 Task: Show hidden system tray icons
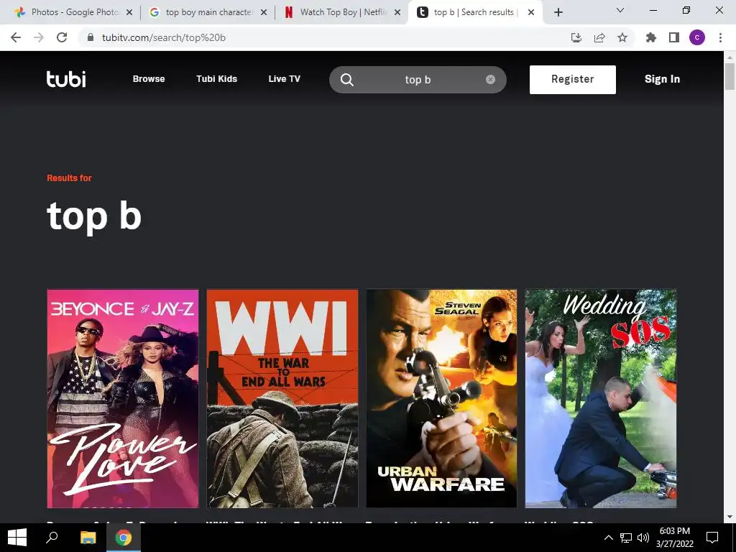pyautogui.click(x=608, y=538)
